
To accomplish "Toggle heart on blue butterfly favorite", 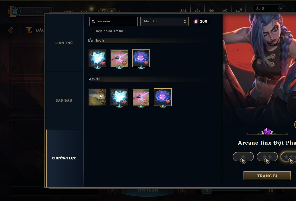I will 103,63.
